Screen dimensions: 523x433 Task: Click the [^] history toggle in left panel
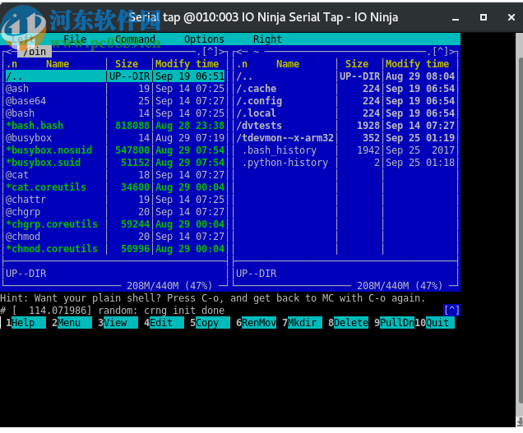pos(211,52)
